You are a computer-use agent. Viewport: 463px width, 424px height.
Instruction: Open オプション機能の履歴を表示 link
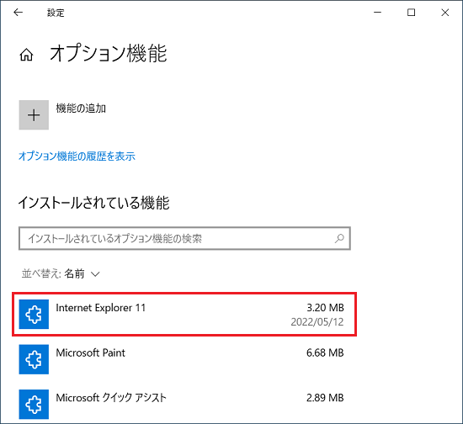pos(77,156)
